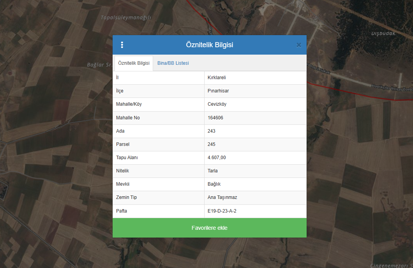
Task: Select the Pınarhisar district value
Action: pos(218,91)
